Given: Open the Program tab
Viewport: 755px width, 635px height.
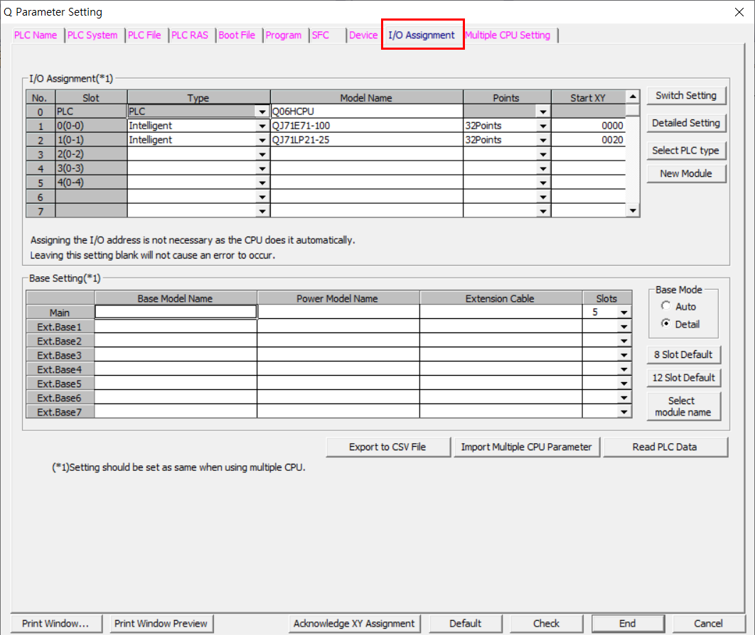Looking at the screenshot, I should pos(284,35).
